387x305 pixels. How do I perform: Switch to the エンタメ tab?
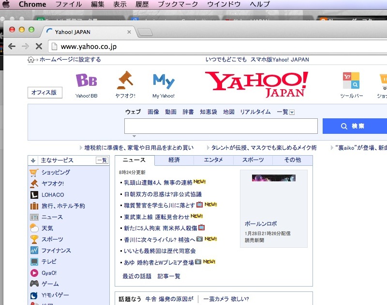point(213,160)
